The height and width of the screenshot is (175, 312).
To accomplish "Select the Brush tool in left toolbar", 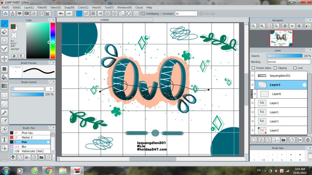I will 4,23.
